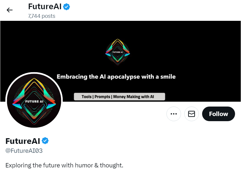Go back using the left arrow
The image size is (241, 172).
10,10
